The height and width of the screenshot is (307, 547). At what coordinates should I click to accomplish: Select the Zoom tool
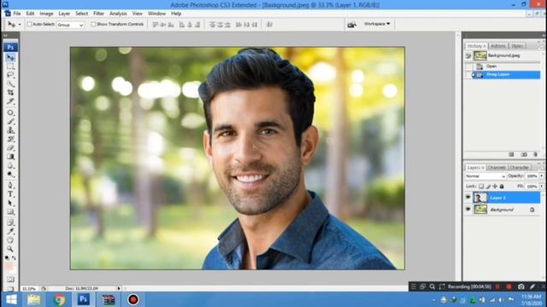pyautogui.click(x=10, y=249)
